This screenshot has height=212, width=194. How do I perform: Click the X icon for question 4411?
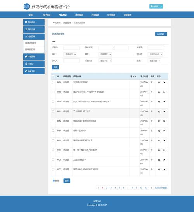(164, 131)
